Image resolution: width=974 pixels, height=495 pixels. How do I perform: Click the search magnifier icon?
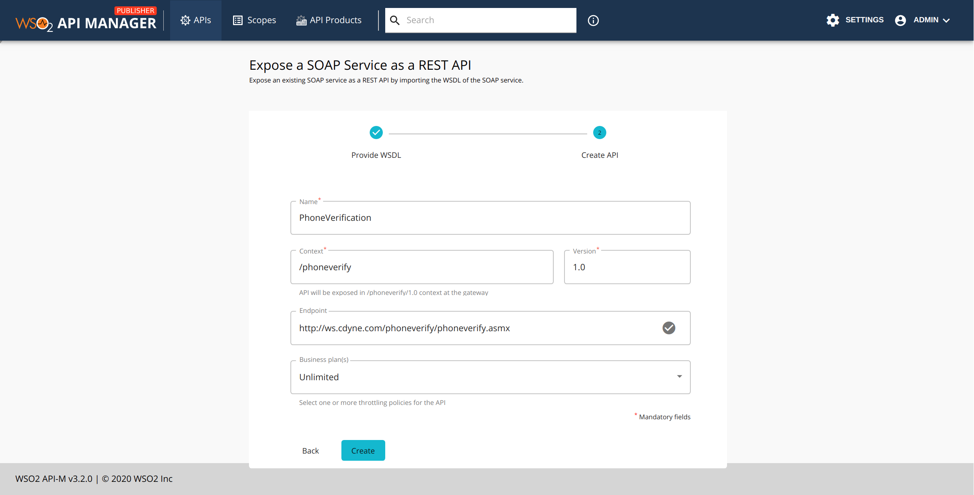(395, 20)
